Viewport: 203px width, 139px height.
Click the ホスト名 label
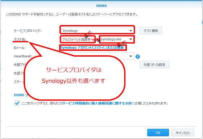20,39
